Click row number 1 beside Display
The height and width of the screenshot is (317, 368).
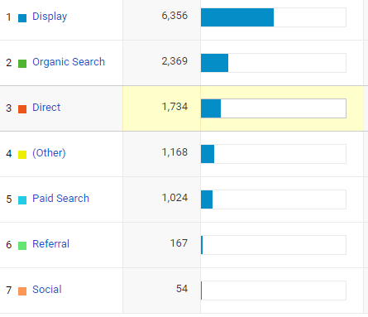tap(8, 17)
